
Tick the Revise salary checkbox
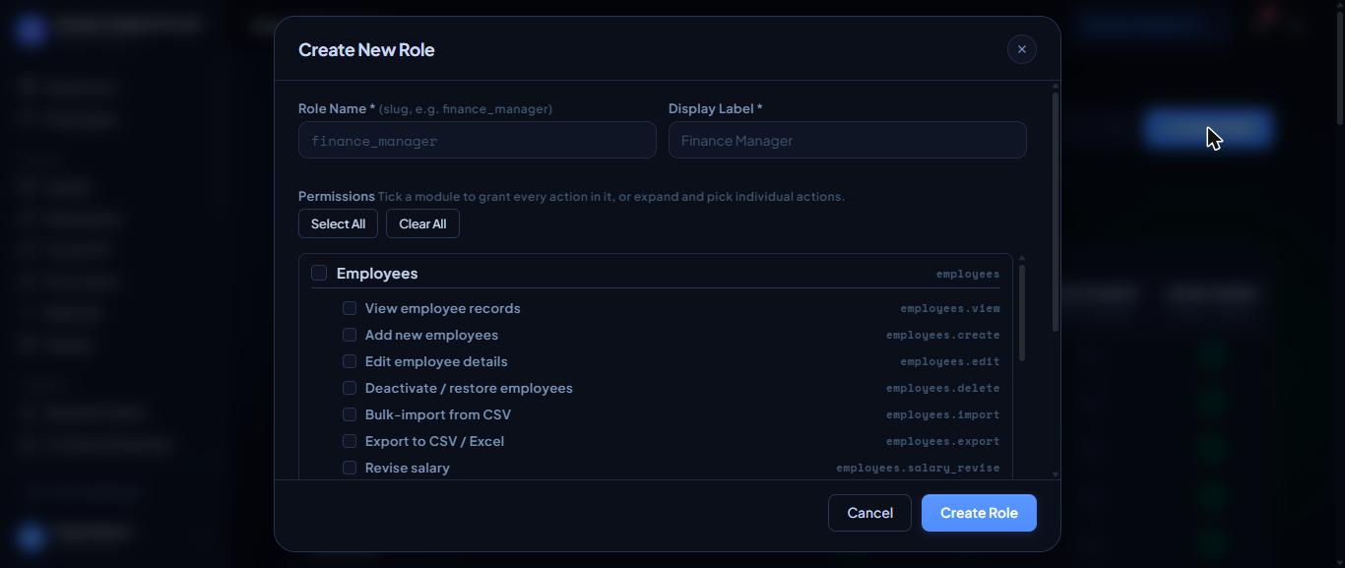[350, 468]
